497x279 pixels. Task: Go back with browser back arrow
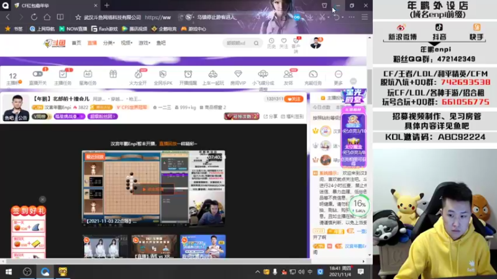8,17
